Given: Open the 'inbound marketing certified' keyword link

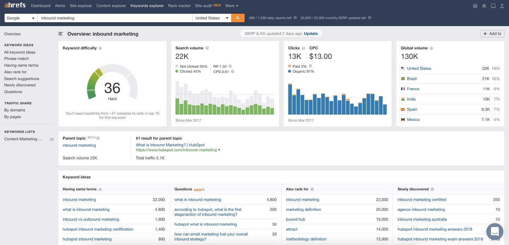Looking at the screenshot, I should (x=422, y=200).
